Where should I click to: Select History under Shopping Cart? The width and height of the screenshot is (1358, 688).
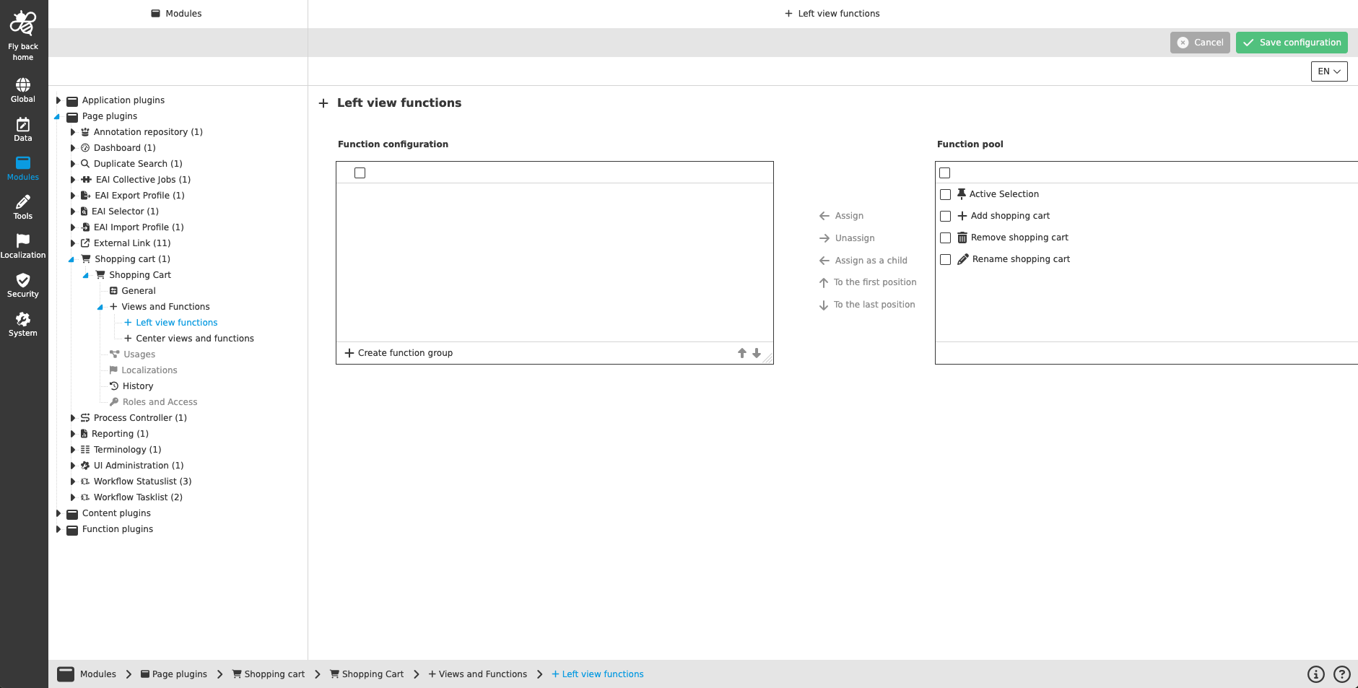click(136, 386)
